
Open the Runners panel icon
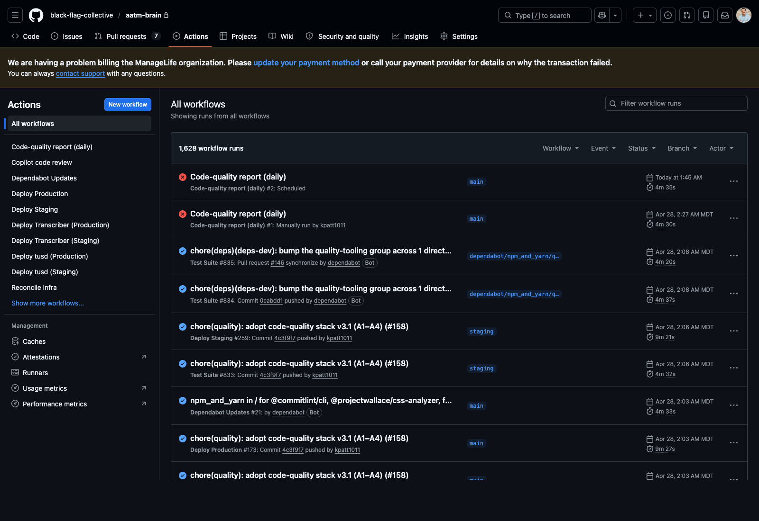(15, 372)
